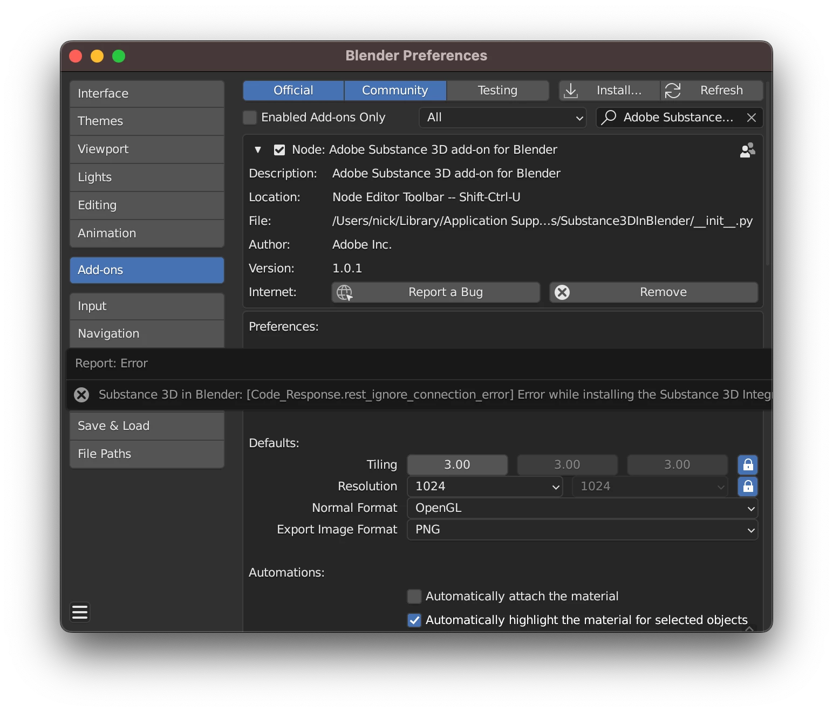This screenshot has width=833, height=712.
Task: Open the first Resolution 1024 dropdown
Action: click(x=484, y=487)
